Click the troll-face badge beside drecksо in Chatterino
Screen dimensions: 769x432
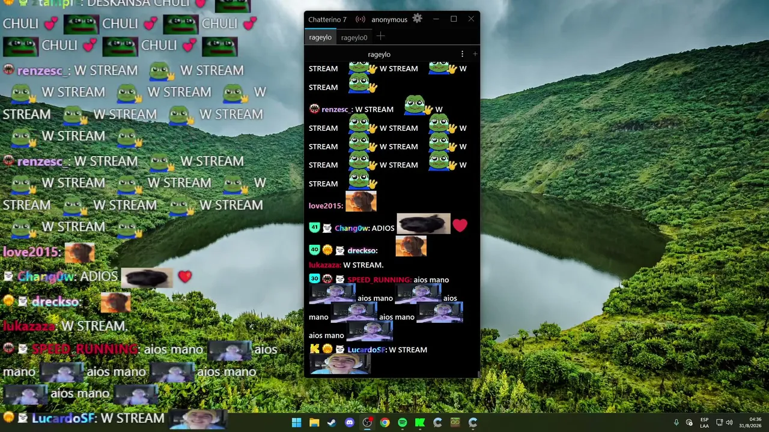(x=339, y=250)
